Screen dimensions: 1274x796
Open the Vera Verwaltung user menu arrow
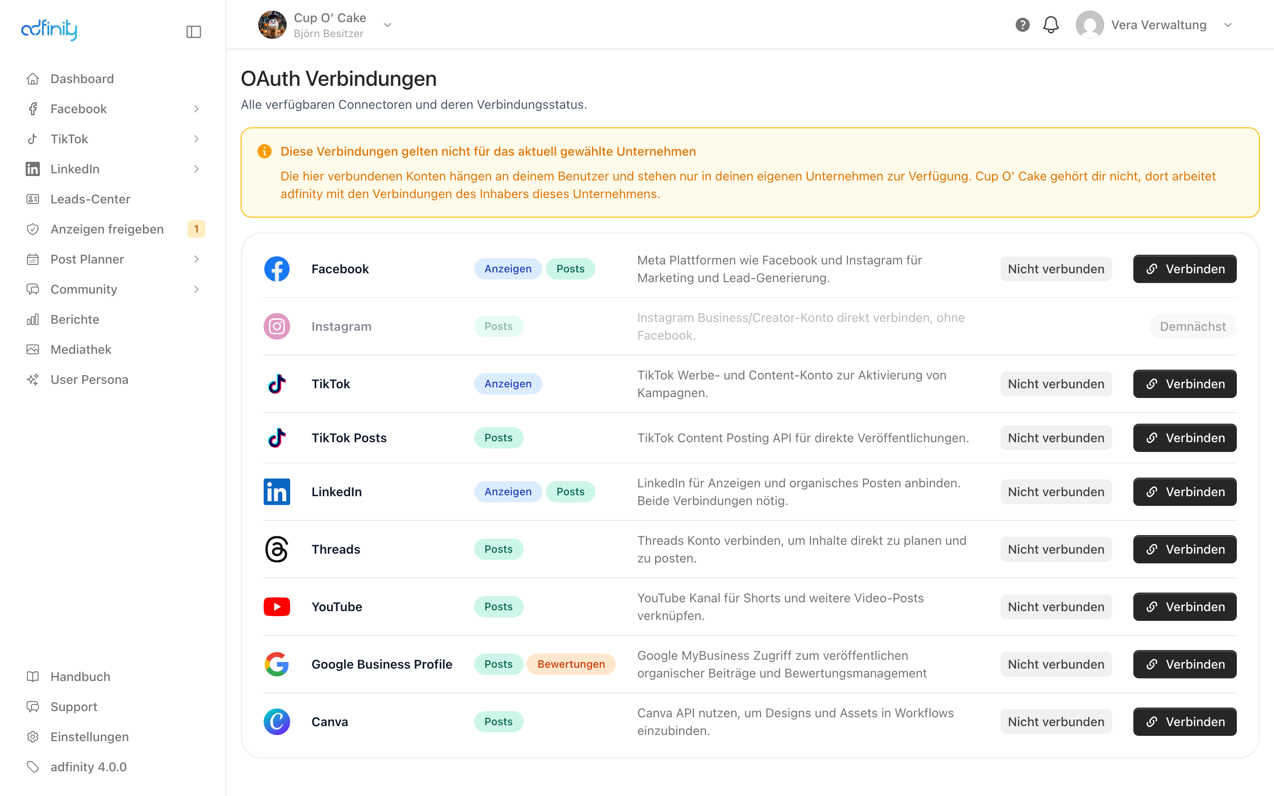1228,25
